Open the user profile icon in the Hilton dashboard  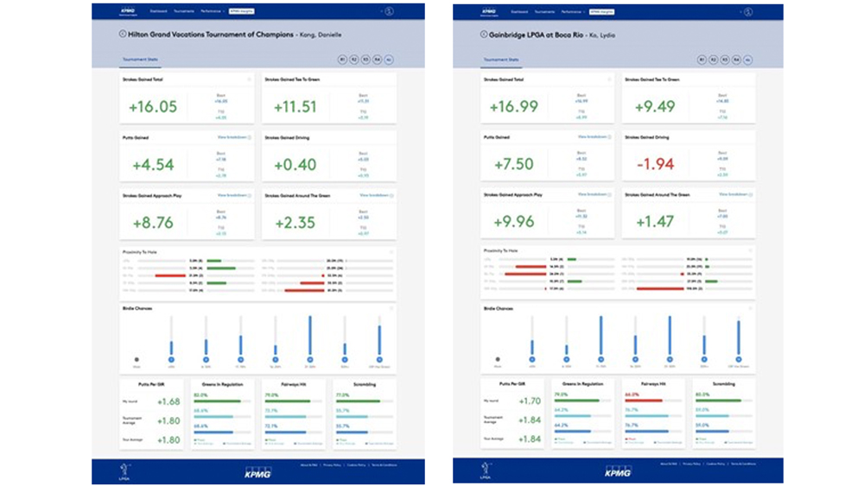coord(389,11)
